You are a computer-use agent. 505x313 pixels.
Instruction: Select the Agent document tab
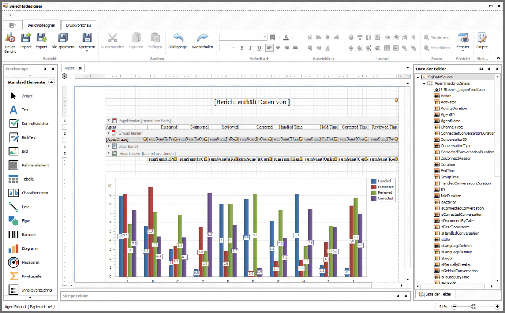(70, 68)
